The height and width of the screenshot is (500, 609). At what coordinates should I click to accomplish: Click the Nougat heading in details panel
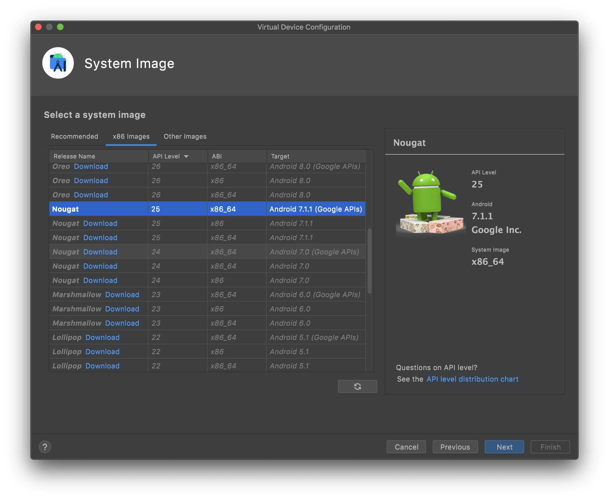(x=409, y=143)
